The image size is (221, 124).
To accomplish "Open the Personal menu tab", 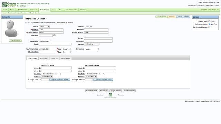I will pos(33,10).
